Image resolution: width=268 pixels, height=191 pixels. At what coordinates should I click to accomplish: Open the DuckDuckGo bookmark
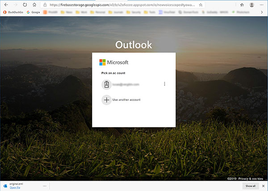[x=13, y=12]
